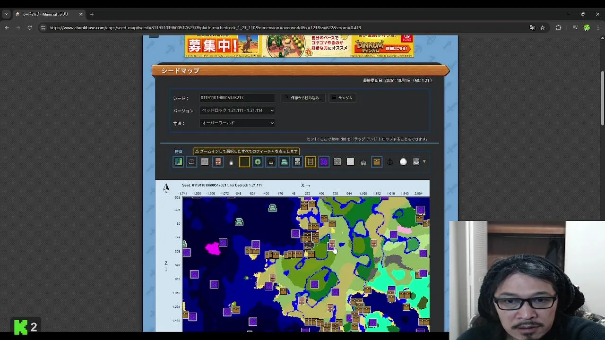Toggle the white sphere feature icon
The height and width of the screenshot is (340, 605).
(x=403, y=162)
